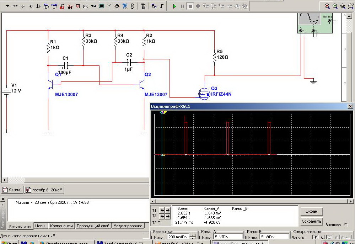Click the horizontal scrollbar left arrow
The height and width of the screenshot is (244, 355).
(x=5, y=180)
